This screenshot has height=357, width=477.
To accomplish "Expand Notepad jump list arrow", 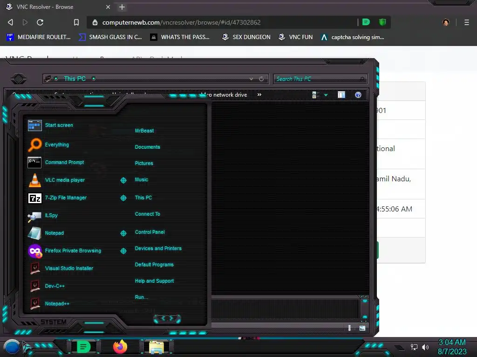I will pyautogui.click(x=123, y=233).
